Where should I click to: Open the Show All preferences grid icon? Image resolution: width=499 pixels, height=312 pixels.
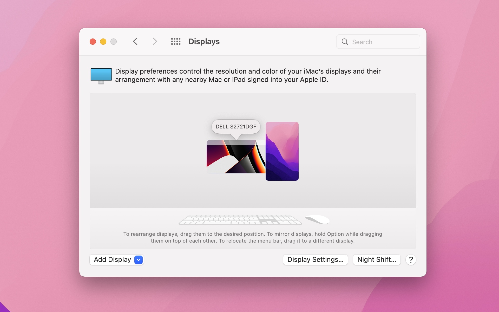pyautogui.click(x=176, y=41)
